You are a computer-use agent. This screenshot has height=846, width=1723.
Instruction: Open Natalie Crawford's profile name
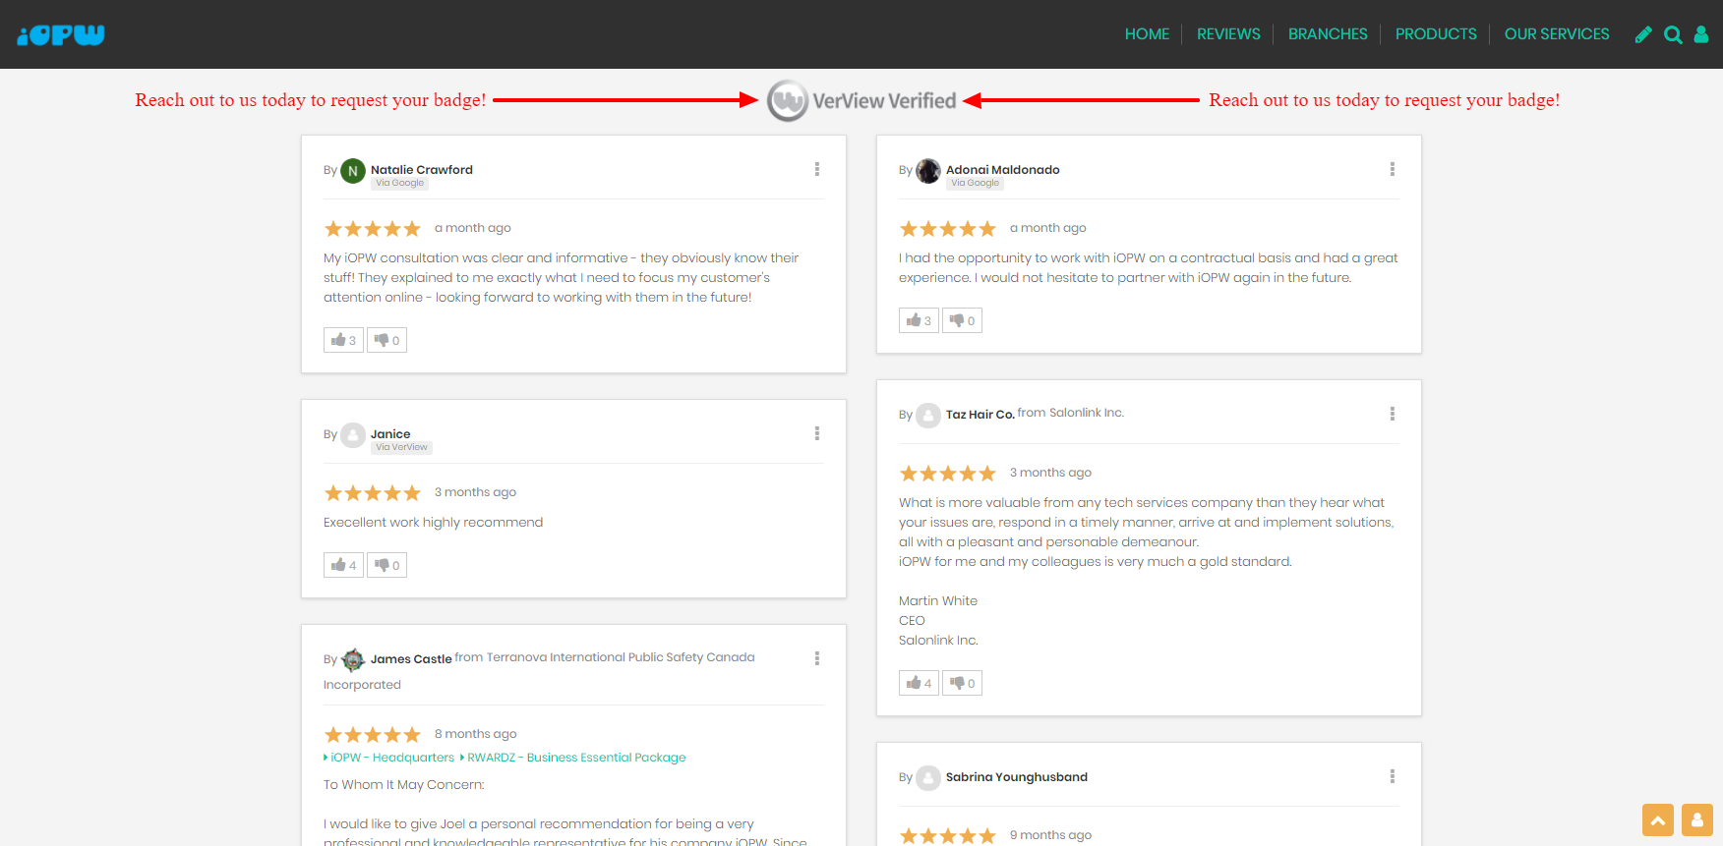click(422, 170)
